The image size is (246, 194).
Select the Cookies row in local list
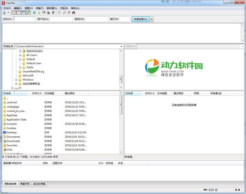click(61, 128)
